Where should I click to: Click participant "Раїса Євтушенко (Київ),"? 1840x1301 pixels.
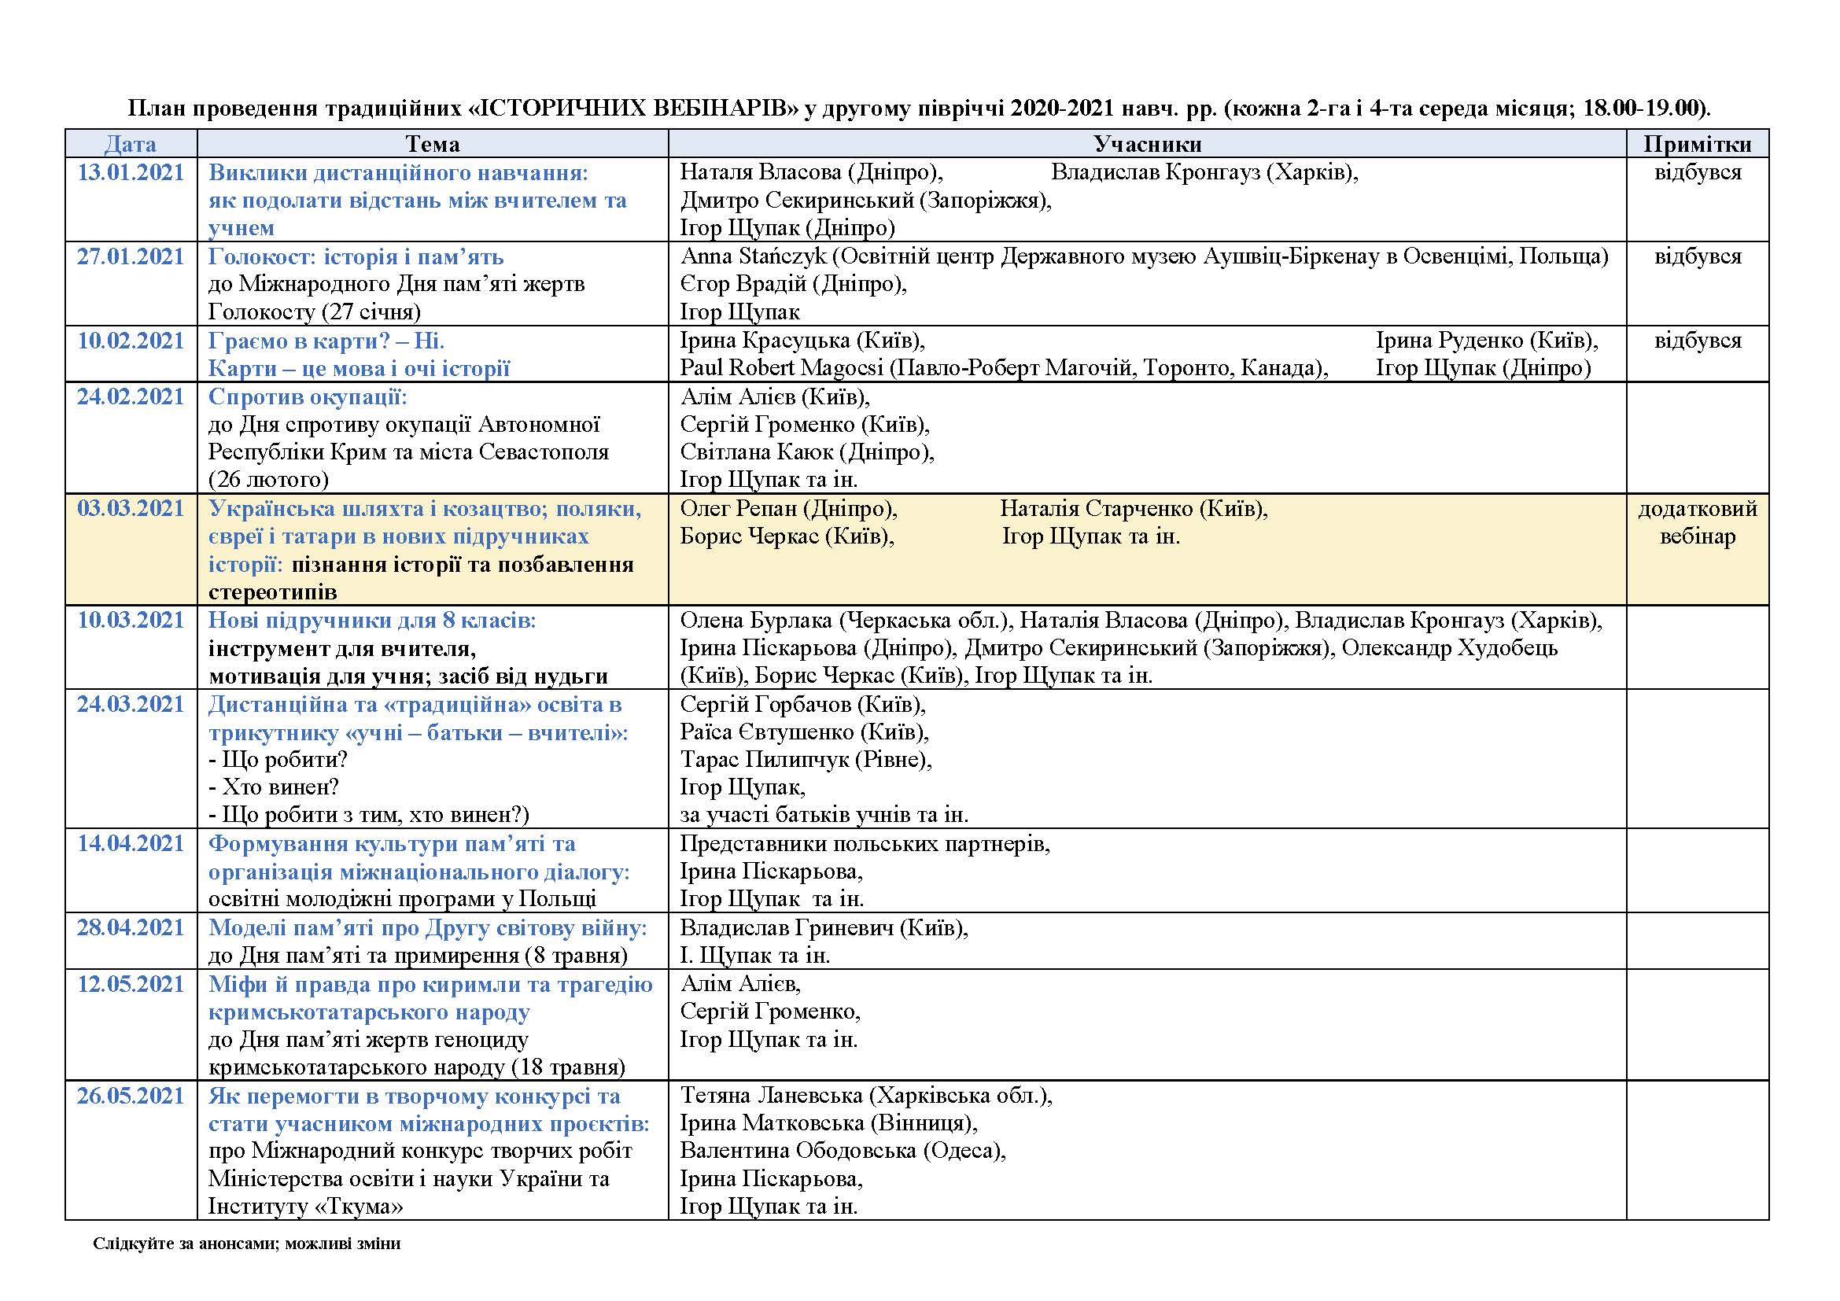pos(805,732)
